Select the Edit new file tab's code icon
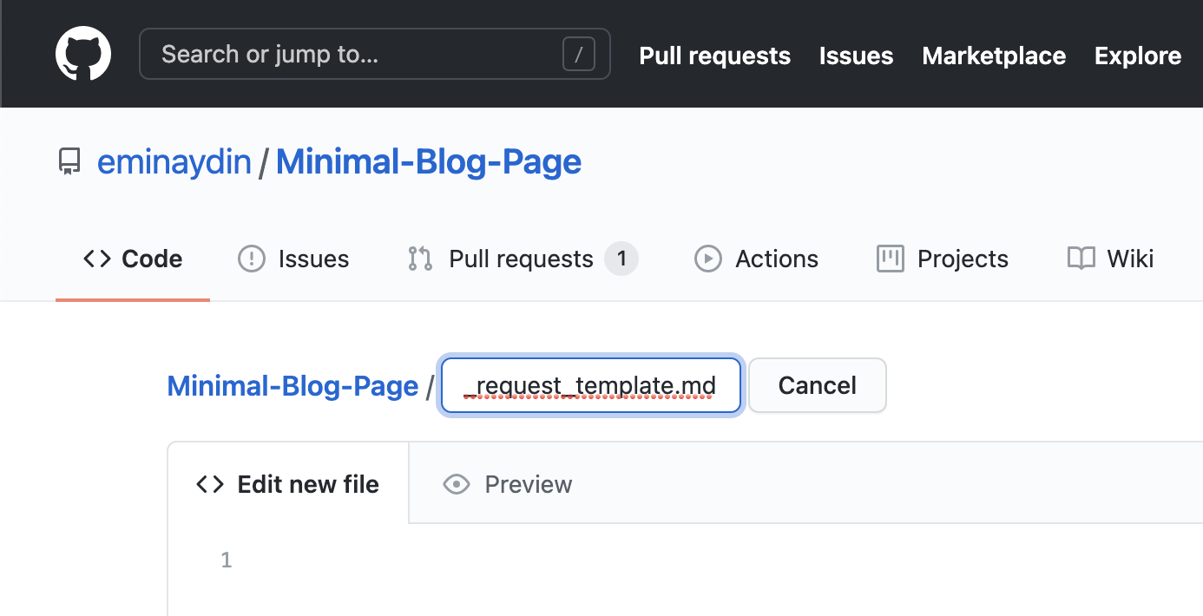Viewport: 1203px width, 616px height. click(x=210, y=484)
